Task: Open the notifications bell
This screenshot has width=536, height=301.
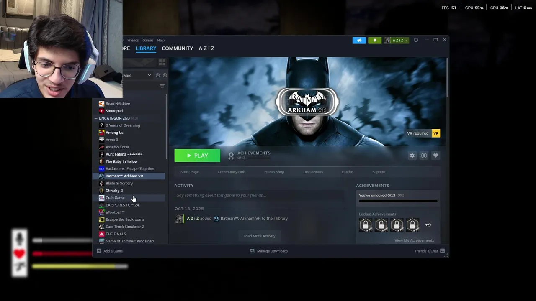Action: 375,40
